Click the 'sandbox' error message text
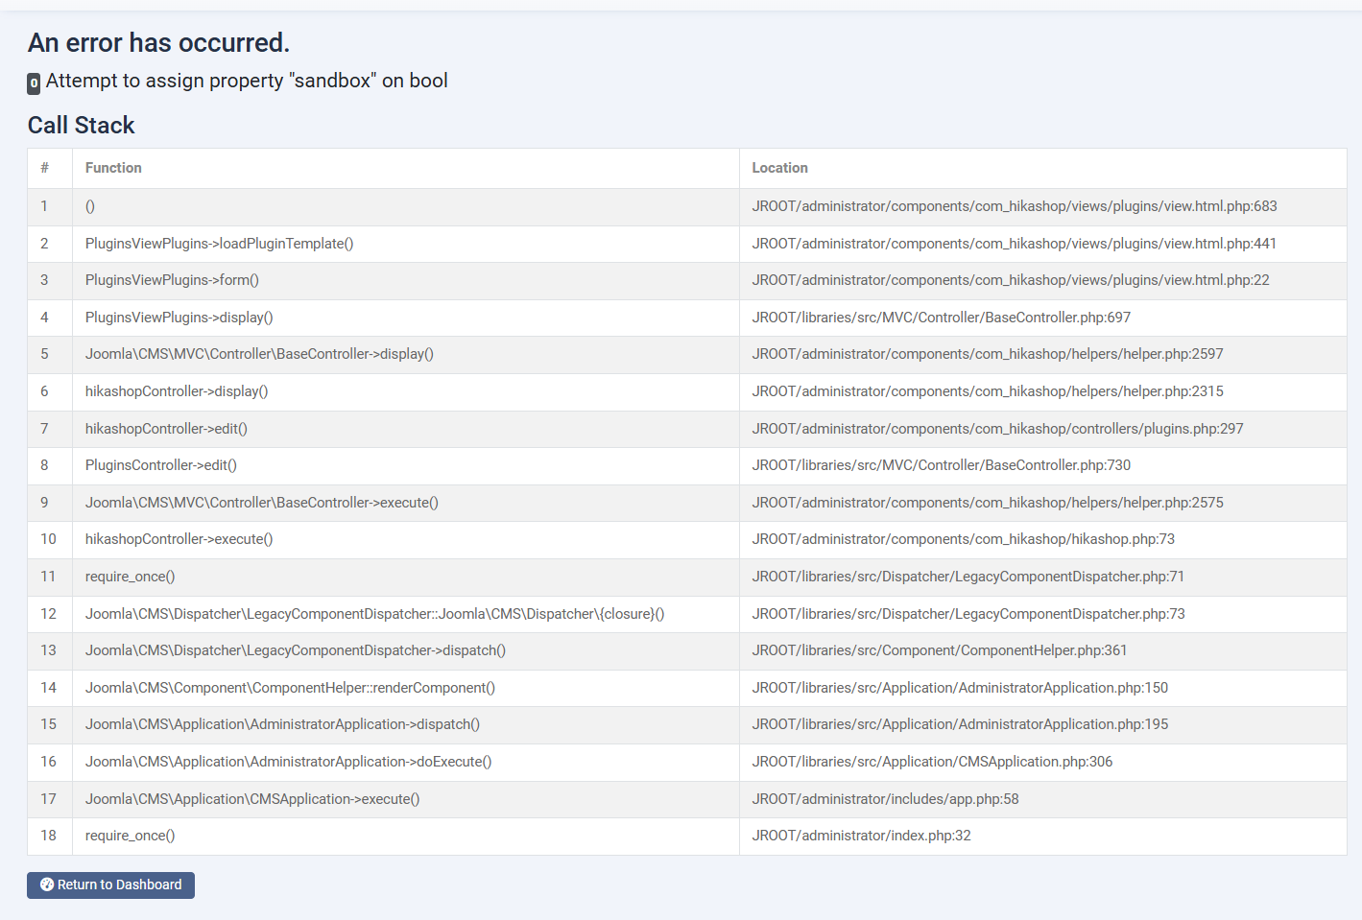The width and height of the screenshot is (1362, 920). click(247, 81)
